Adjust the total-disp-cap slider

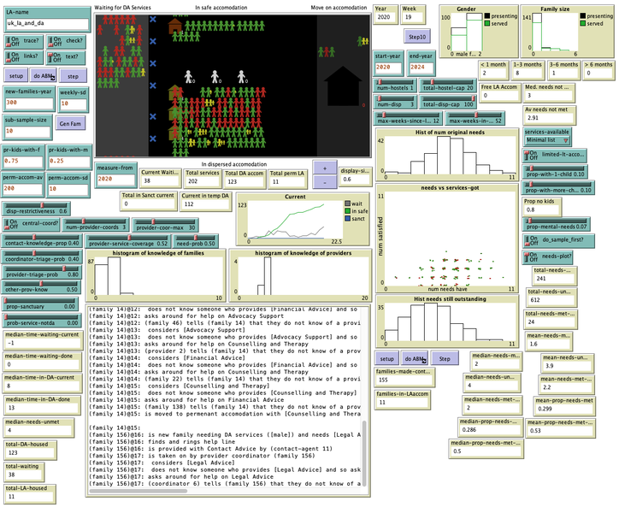click(x=448, y=102)
